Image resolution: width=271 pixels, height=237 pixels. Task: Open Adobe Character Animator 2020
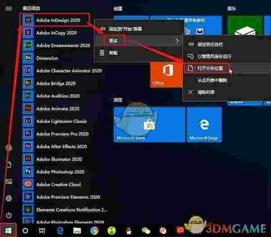click(x=62, y=71)
